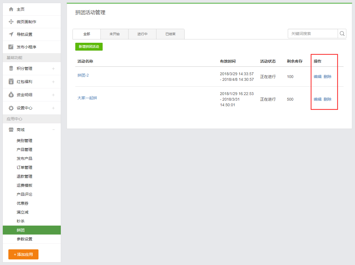Collapse the 商城 menu using minus sign

pyautogui.click(x=53, y=130)
